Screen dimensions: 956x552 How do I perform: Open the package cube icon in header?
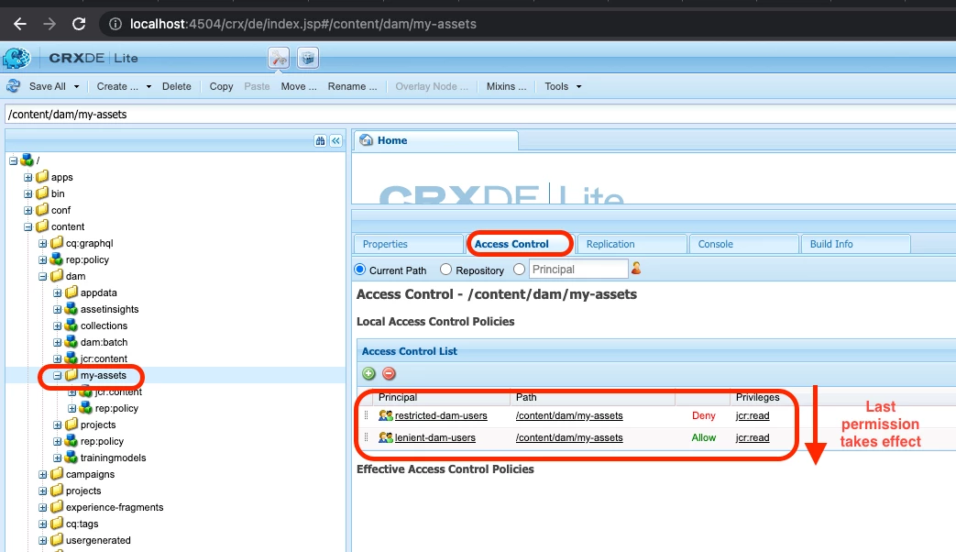(x=308, y=58)
